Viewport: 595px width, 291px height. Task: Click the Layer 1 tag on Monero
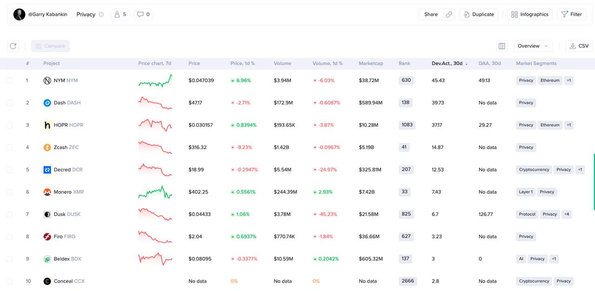pos(526,192)
